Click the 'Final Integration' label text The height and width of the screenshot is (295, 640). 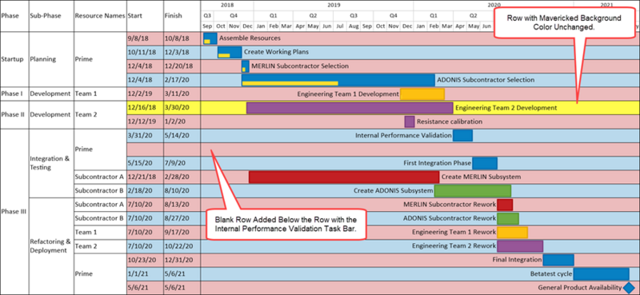pos(517,261)
